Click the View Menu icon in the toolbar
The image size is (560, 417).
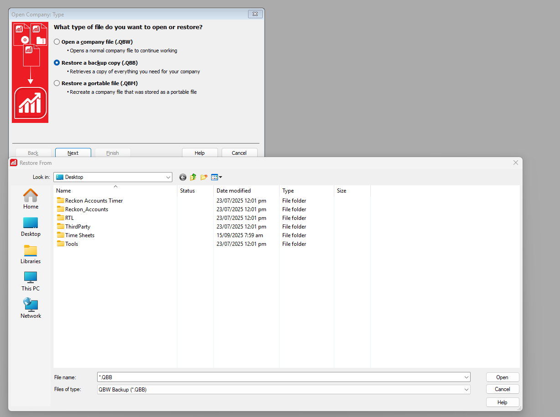[x=215, y=177]
